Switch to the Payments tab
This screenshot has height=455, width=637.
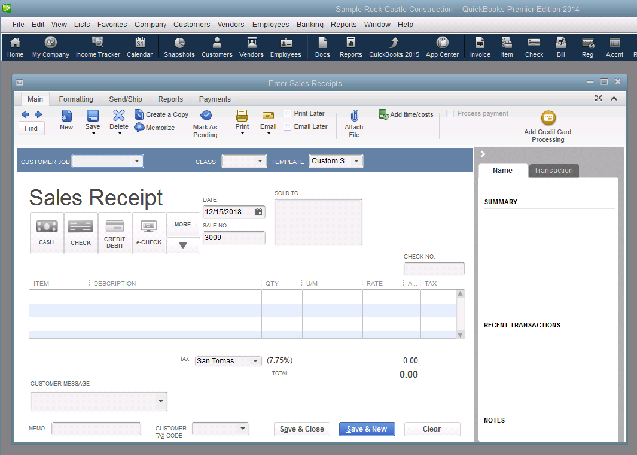215,99
